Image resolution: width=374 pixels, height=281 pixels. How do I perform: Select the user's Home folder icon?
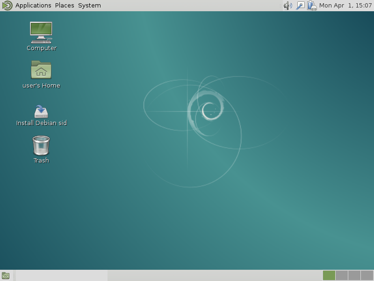41,70
